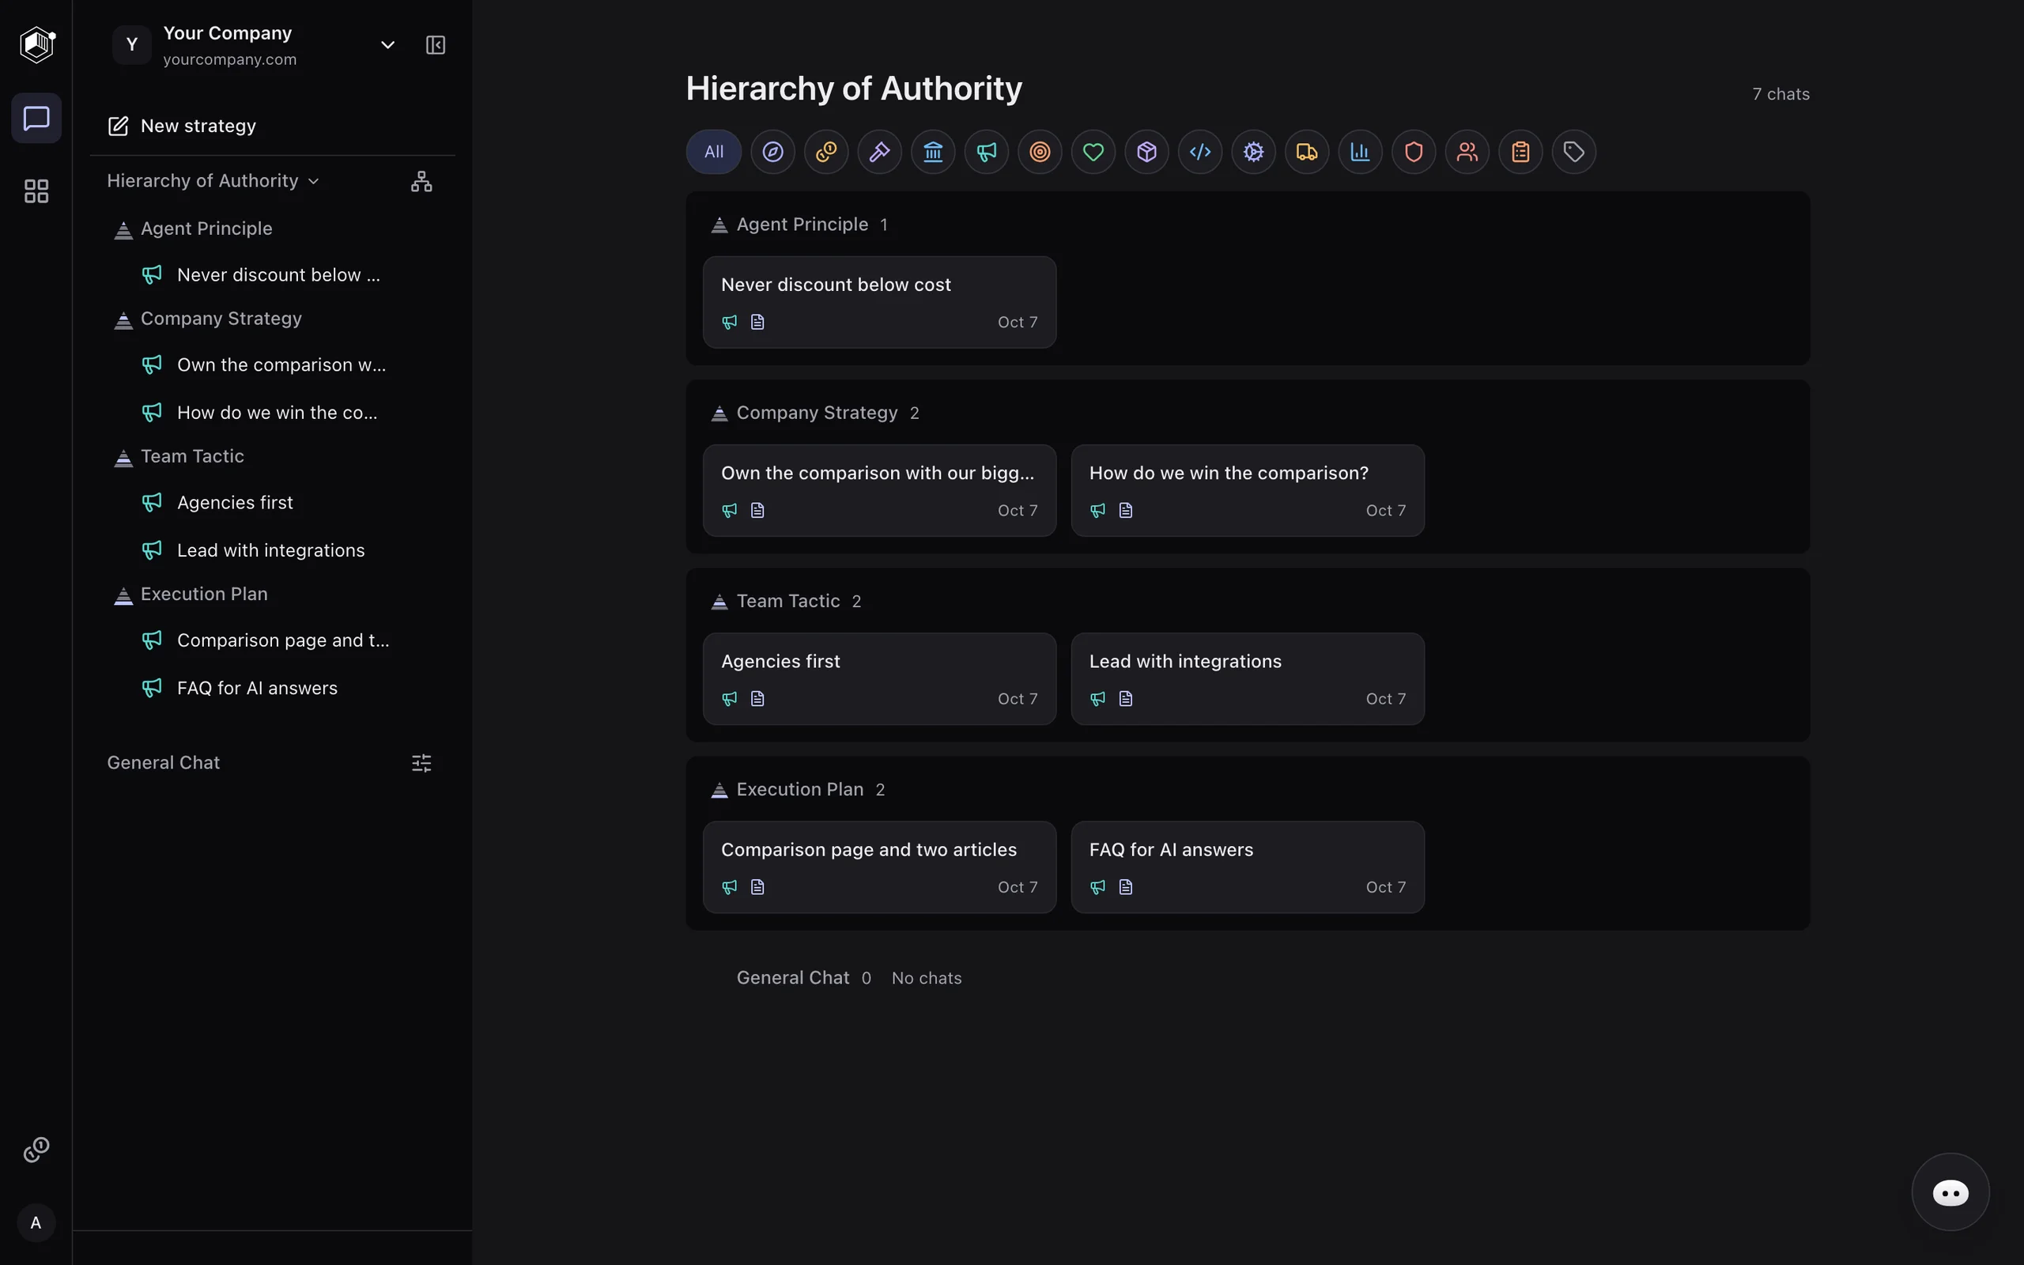Image resolution: width=2024 pixels, height=1265 pixels.
Task: Select the megaphone filter icon
Action: point(987,153)
